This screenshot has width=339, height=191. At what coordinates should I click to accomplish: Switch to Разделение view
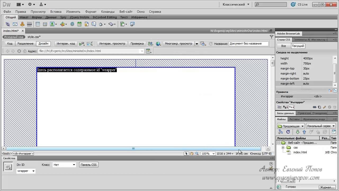click(25, 44)
